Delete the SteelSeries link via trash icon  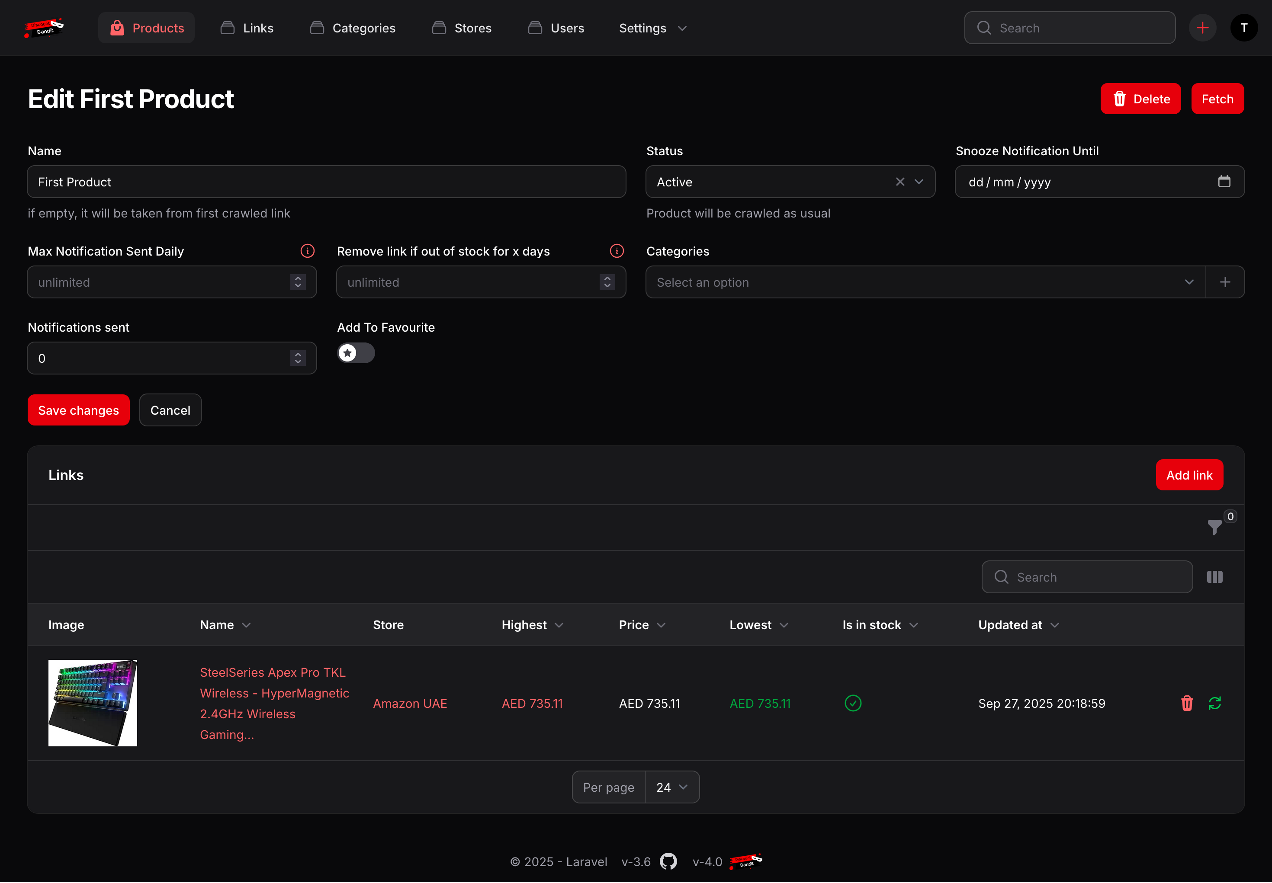1187,703
